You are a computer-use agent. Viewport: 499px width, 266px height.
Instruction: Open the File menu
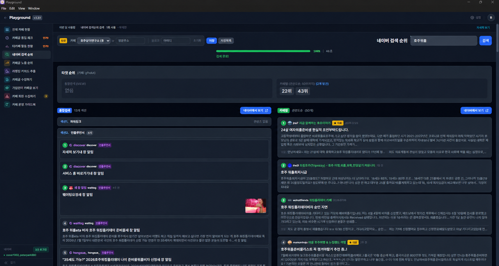coord(4,8)
